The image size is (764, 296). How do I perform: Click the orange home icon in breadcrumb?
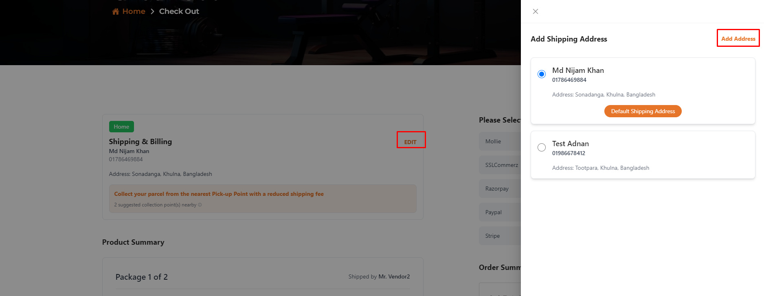click(116, 11)
